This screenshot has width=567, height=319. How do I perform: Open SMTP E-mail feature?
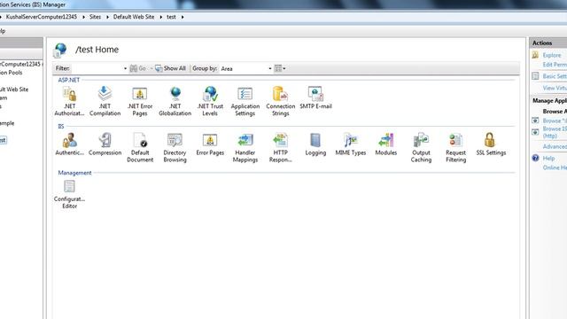tap(315, 97)
